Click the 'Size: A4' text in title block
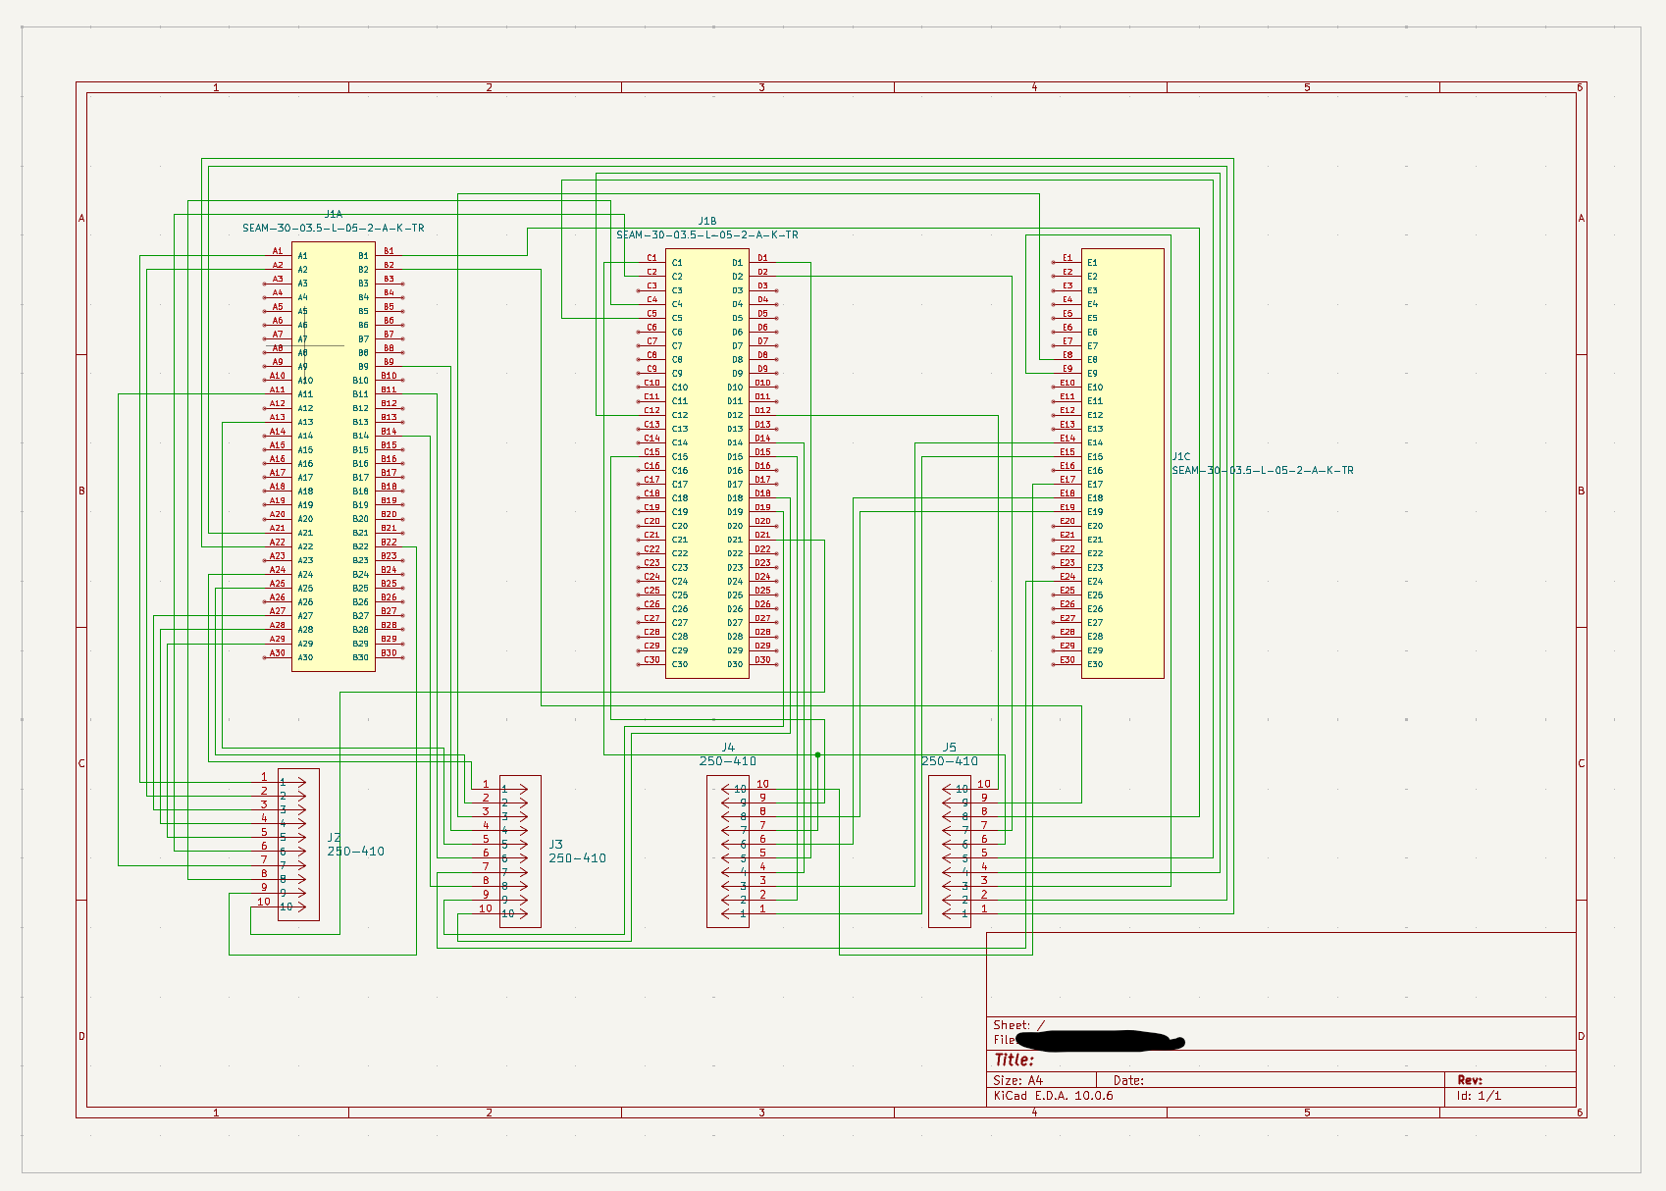This screenshot has height=1191, width=1666. pos(1018,1080)
